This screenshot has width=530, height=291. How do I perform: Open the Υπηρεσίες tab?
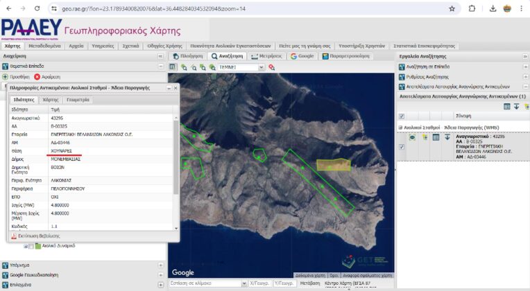tap(103, 46)
